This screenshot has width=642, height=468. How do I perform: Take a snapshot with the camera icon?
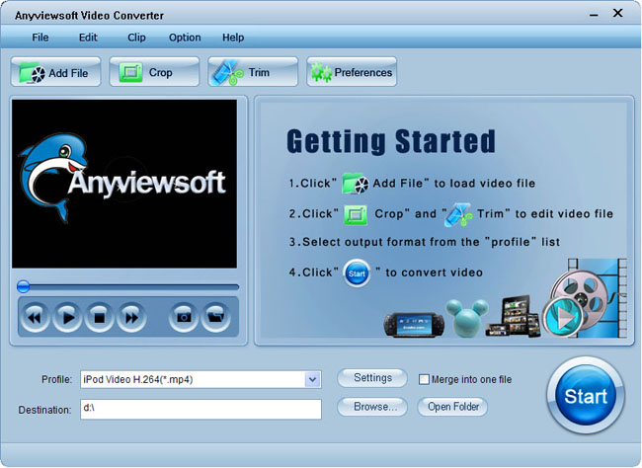click(184, 317)
